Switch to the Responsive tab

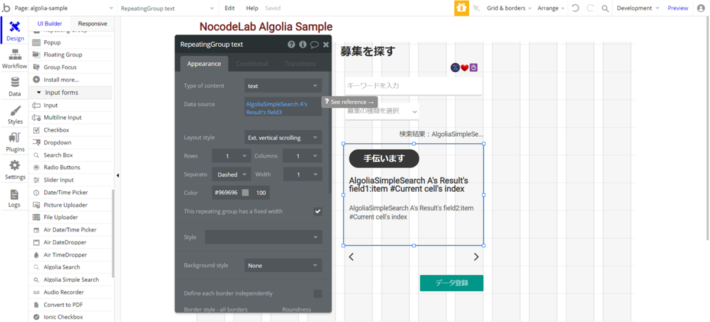tap(92, 24)
